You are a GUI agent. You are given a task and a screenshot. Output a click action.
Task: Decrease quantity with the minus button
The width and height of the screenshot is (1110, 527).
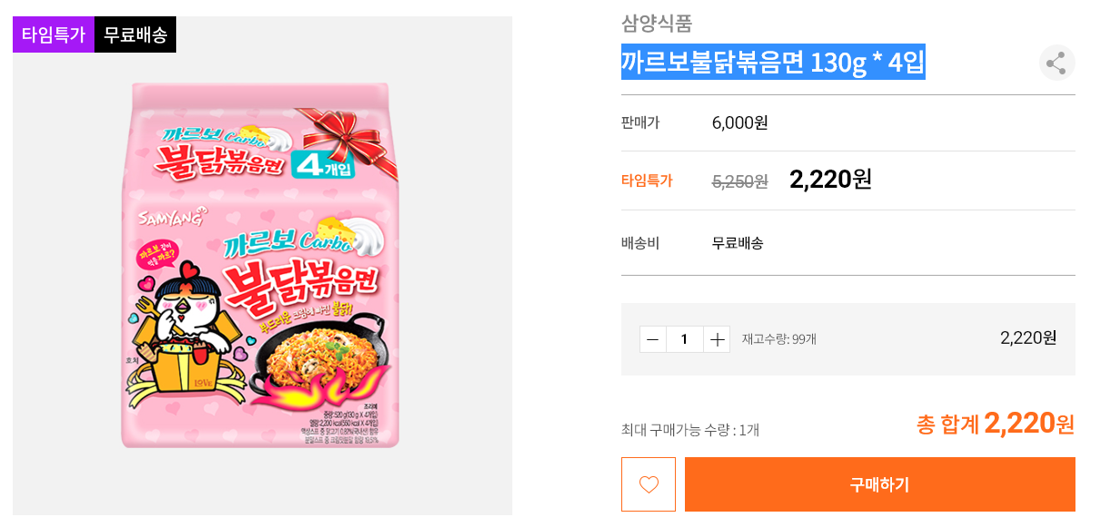652,339
